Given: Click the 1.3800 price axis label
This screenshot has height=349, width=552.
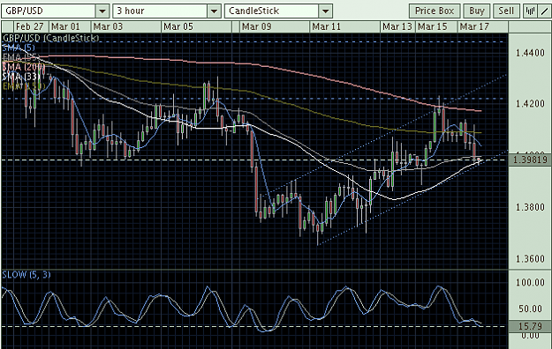Looking at the screenshot, I should 530,207.
